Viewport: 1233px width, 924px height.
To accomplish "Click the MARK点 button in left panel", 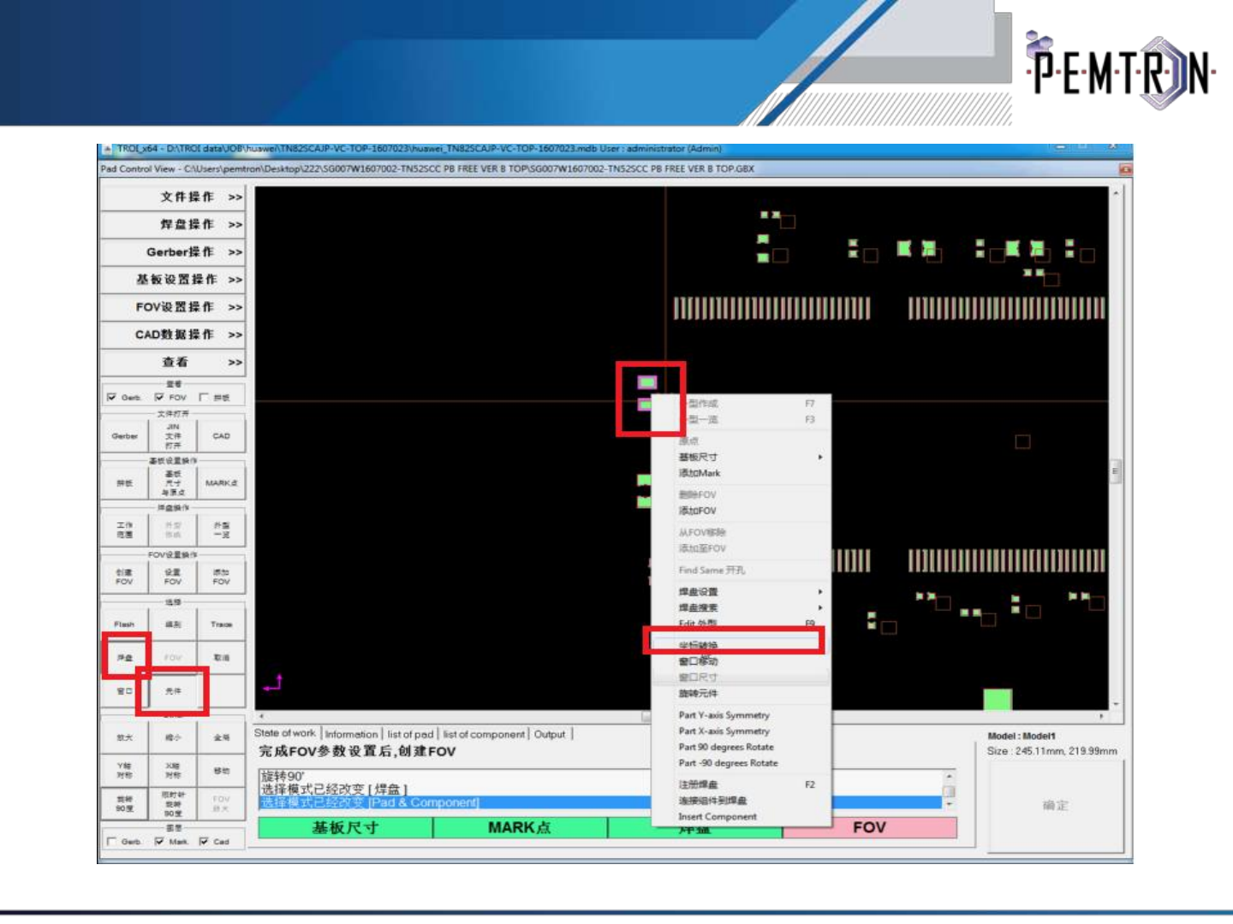I will pos(221,483).
